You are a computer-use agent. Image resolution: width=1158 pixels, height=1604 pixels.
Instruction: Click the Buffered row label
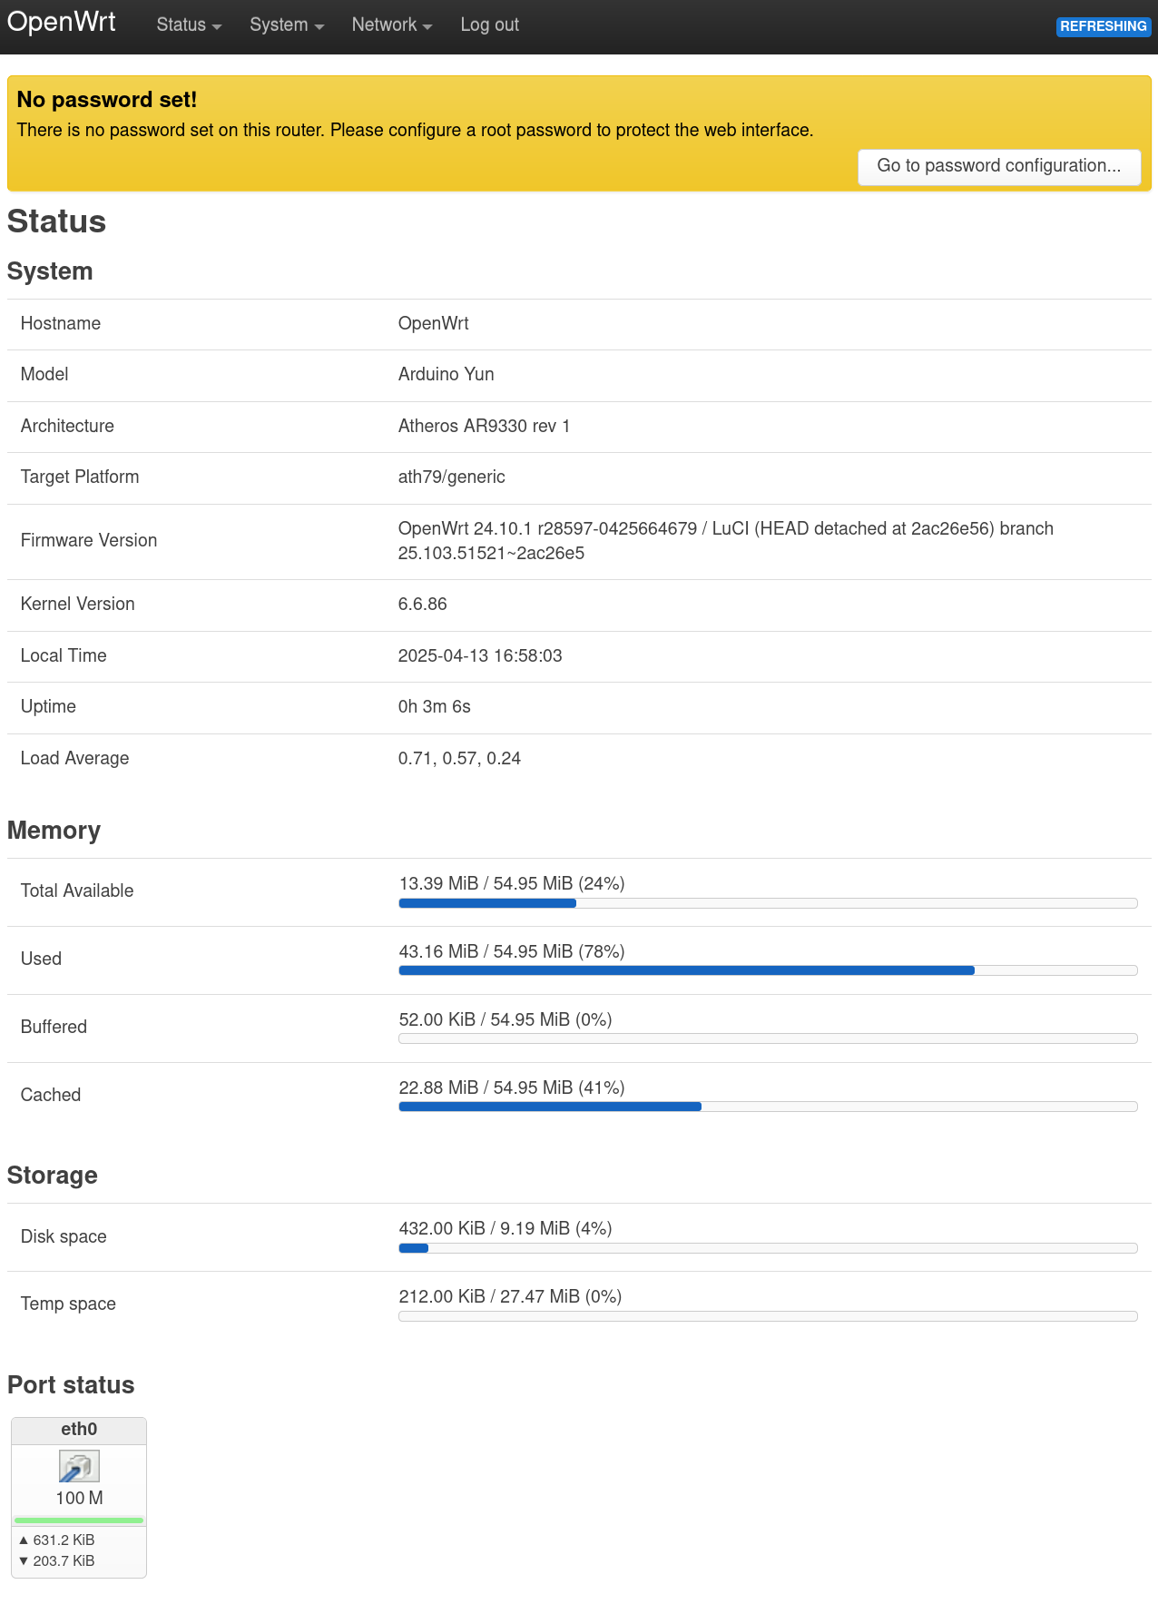[54, 1028]
